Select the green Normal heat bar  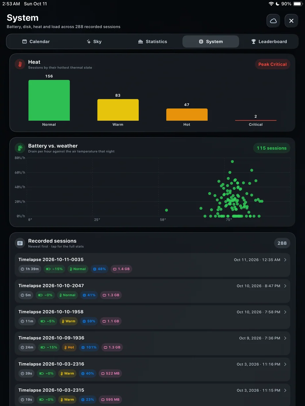(49, 100)
